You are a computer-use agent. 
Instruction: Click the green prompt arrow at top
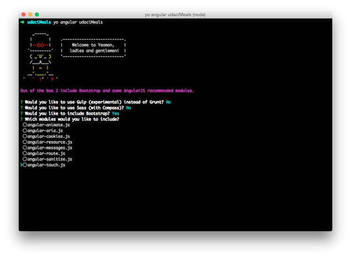(x=22, y=22)
